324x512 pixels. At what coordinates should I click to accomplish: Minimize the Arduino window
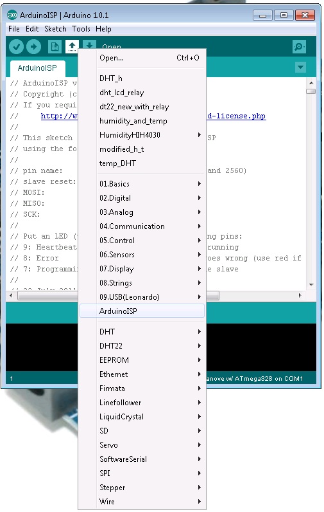click(x=263, y=15)
